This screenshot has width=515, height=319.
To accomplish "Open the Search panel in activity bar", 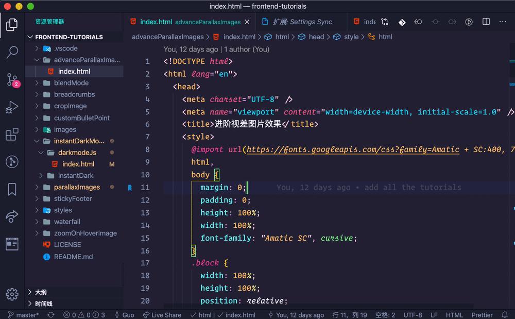I will [12, 52].
